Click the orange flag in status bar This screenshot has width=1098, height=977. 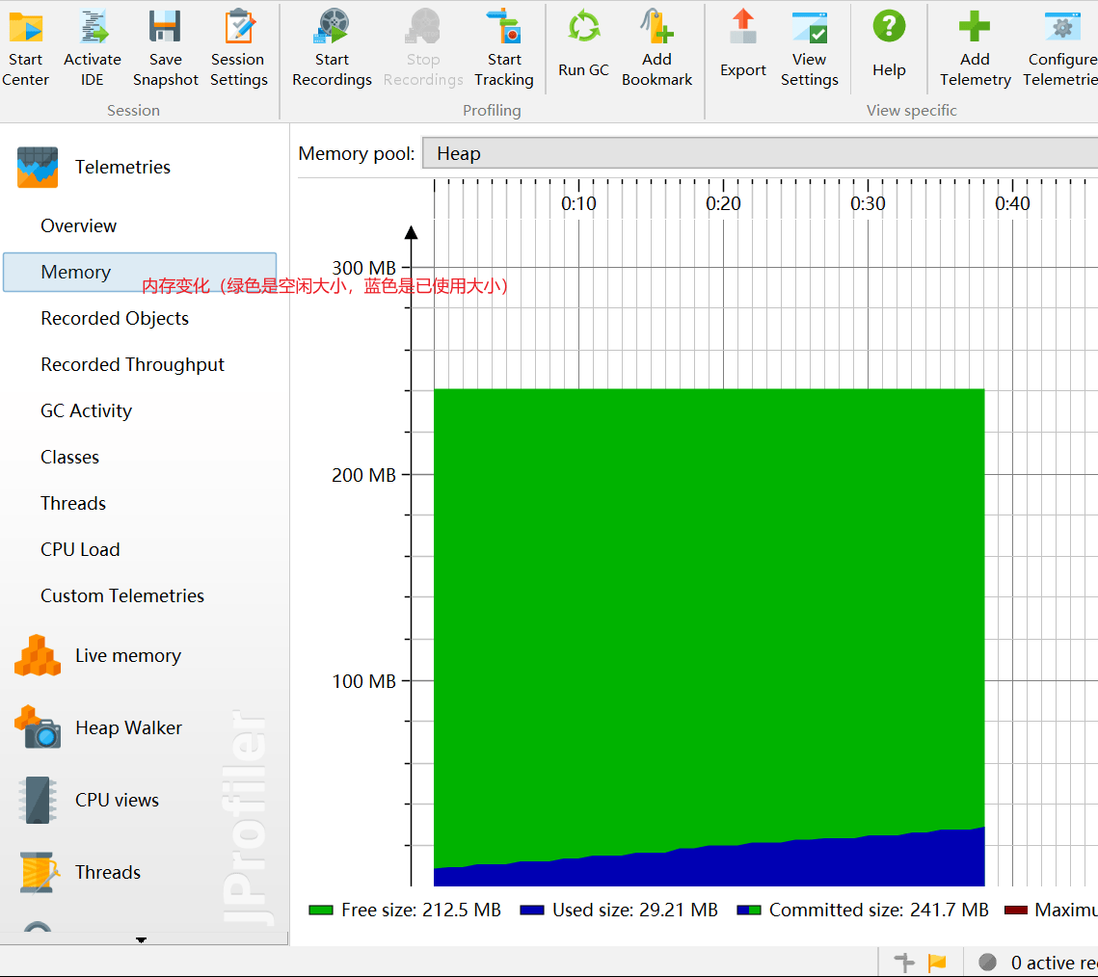pos(937,963)
